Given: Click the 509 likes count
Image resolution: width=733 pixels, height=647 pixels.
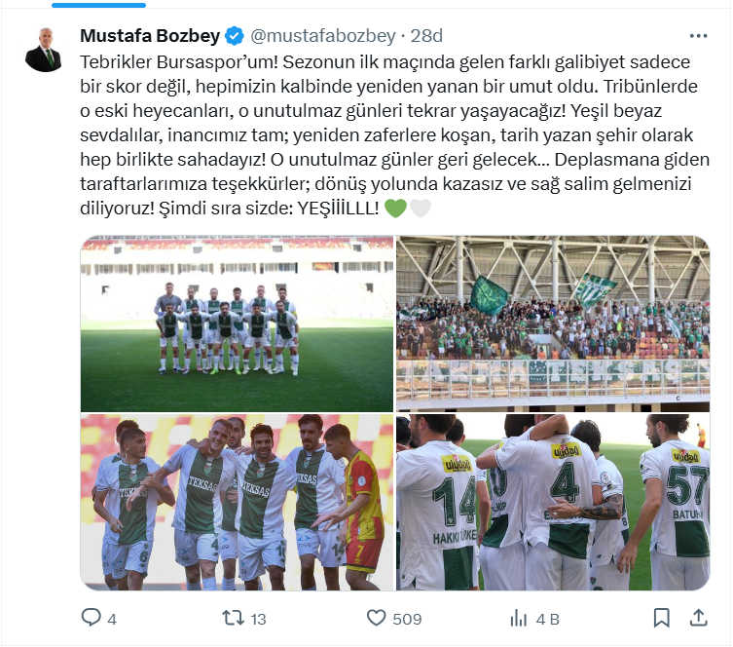Looking at the screenshot, I should tap(407, 619).
